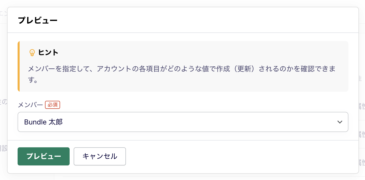Screen dimensions: 365x180
Task: Click the lightbulb hint icon
Action: coord(32,53)
